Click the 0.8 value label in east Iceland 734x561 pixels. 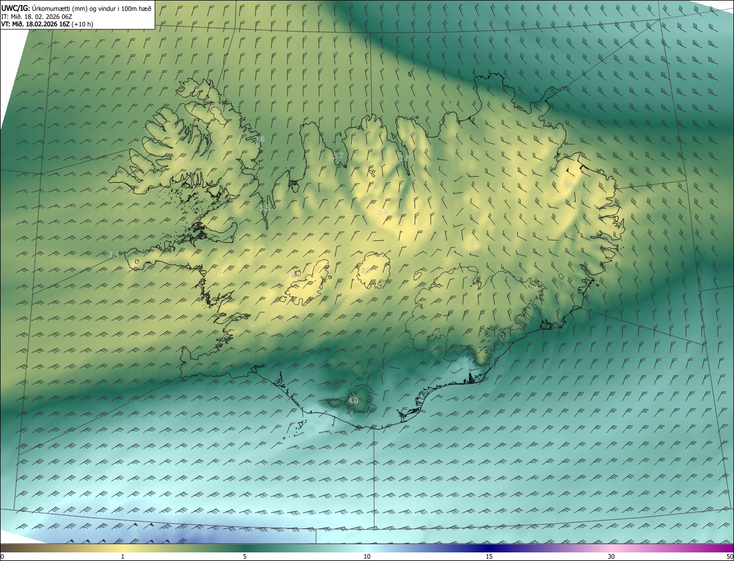[568, 186]
